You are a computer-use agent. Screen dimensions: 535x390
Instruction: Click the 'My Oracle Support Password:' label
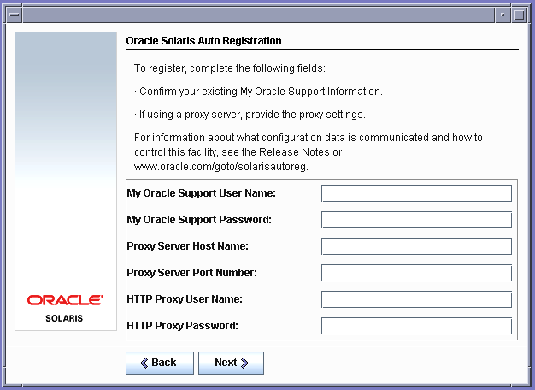[x=199, y=220]
